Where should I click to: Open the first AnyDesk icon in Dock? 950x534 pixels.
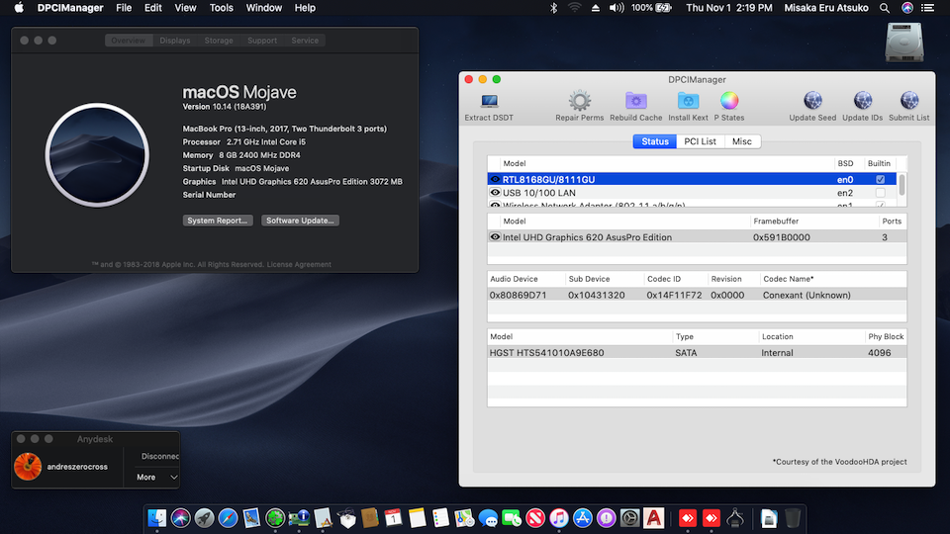pyautogui.click(x=688, y=518)
